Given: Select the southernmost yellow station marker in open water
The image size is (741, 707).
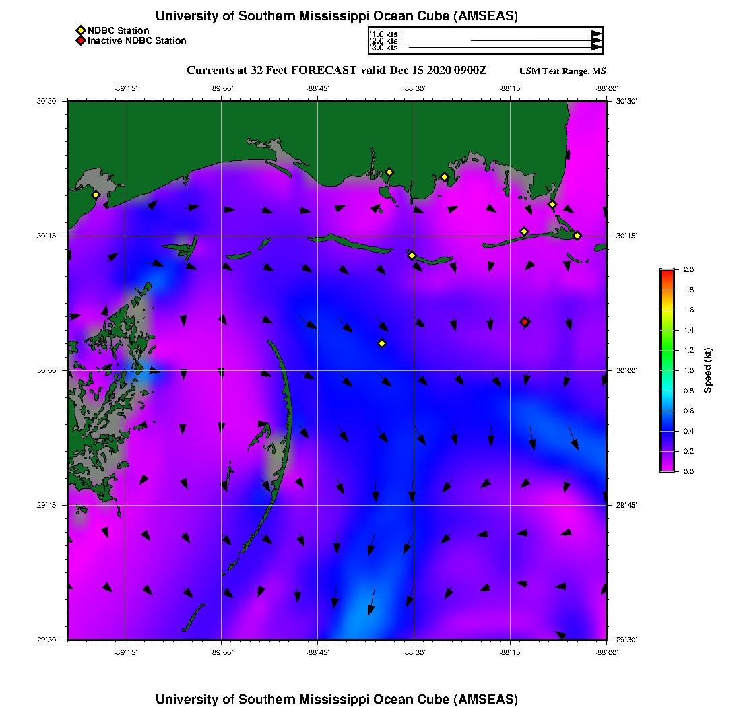Looking at the screenshot, I should click(x=382, y=343).
